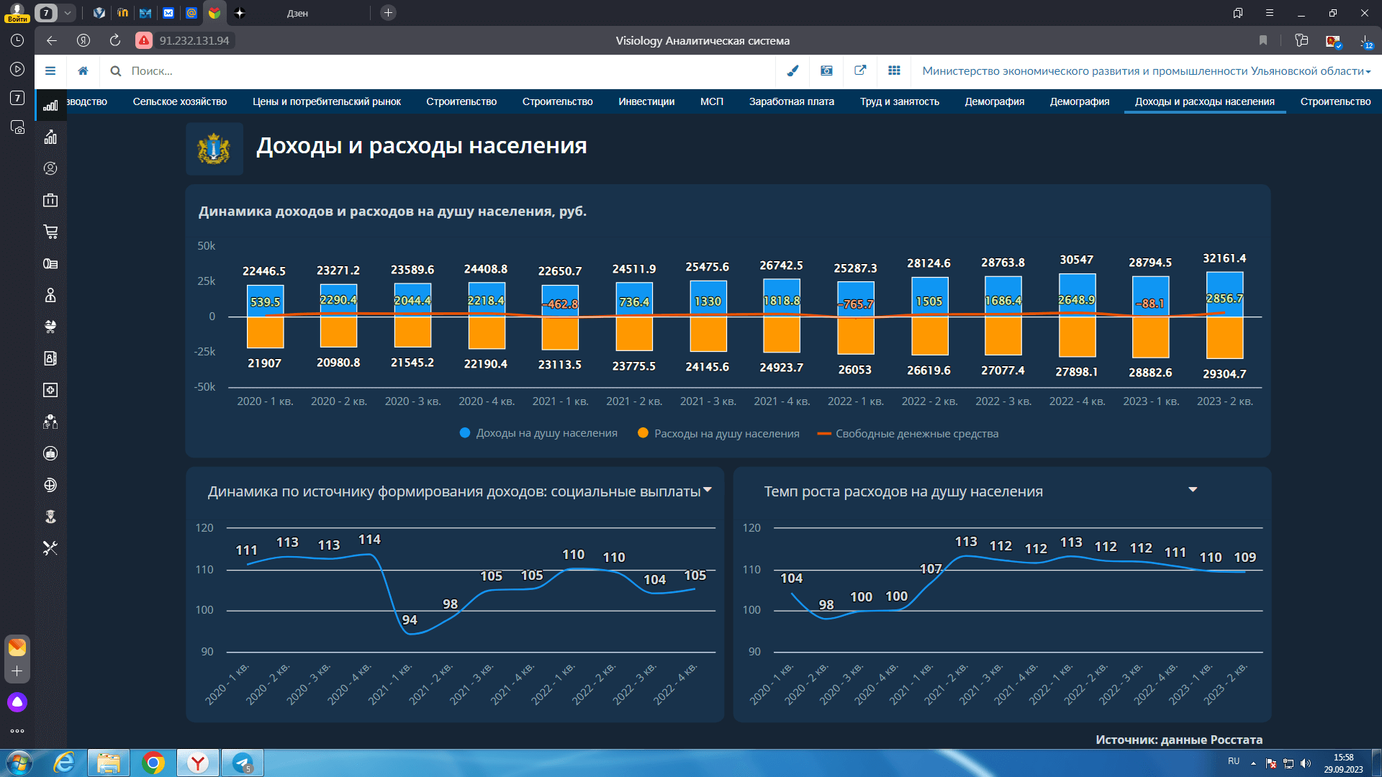
Task: Open the apps grid icon
Action: [x=894, y=71]
